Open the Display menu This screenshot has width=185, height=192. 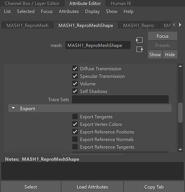coord(92,11)
